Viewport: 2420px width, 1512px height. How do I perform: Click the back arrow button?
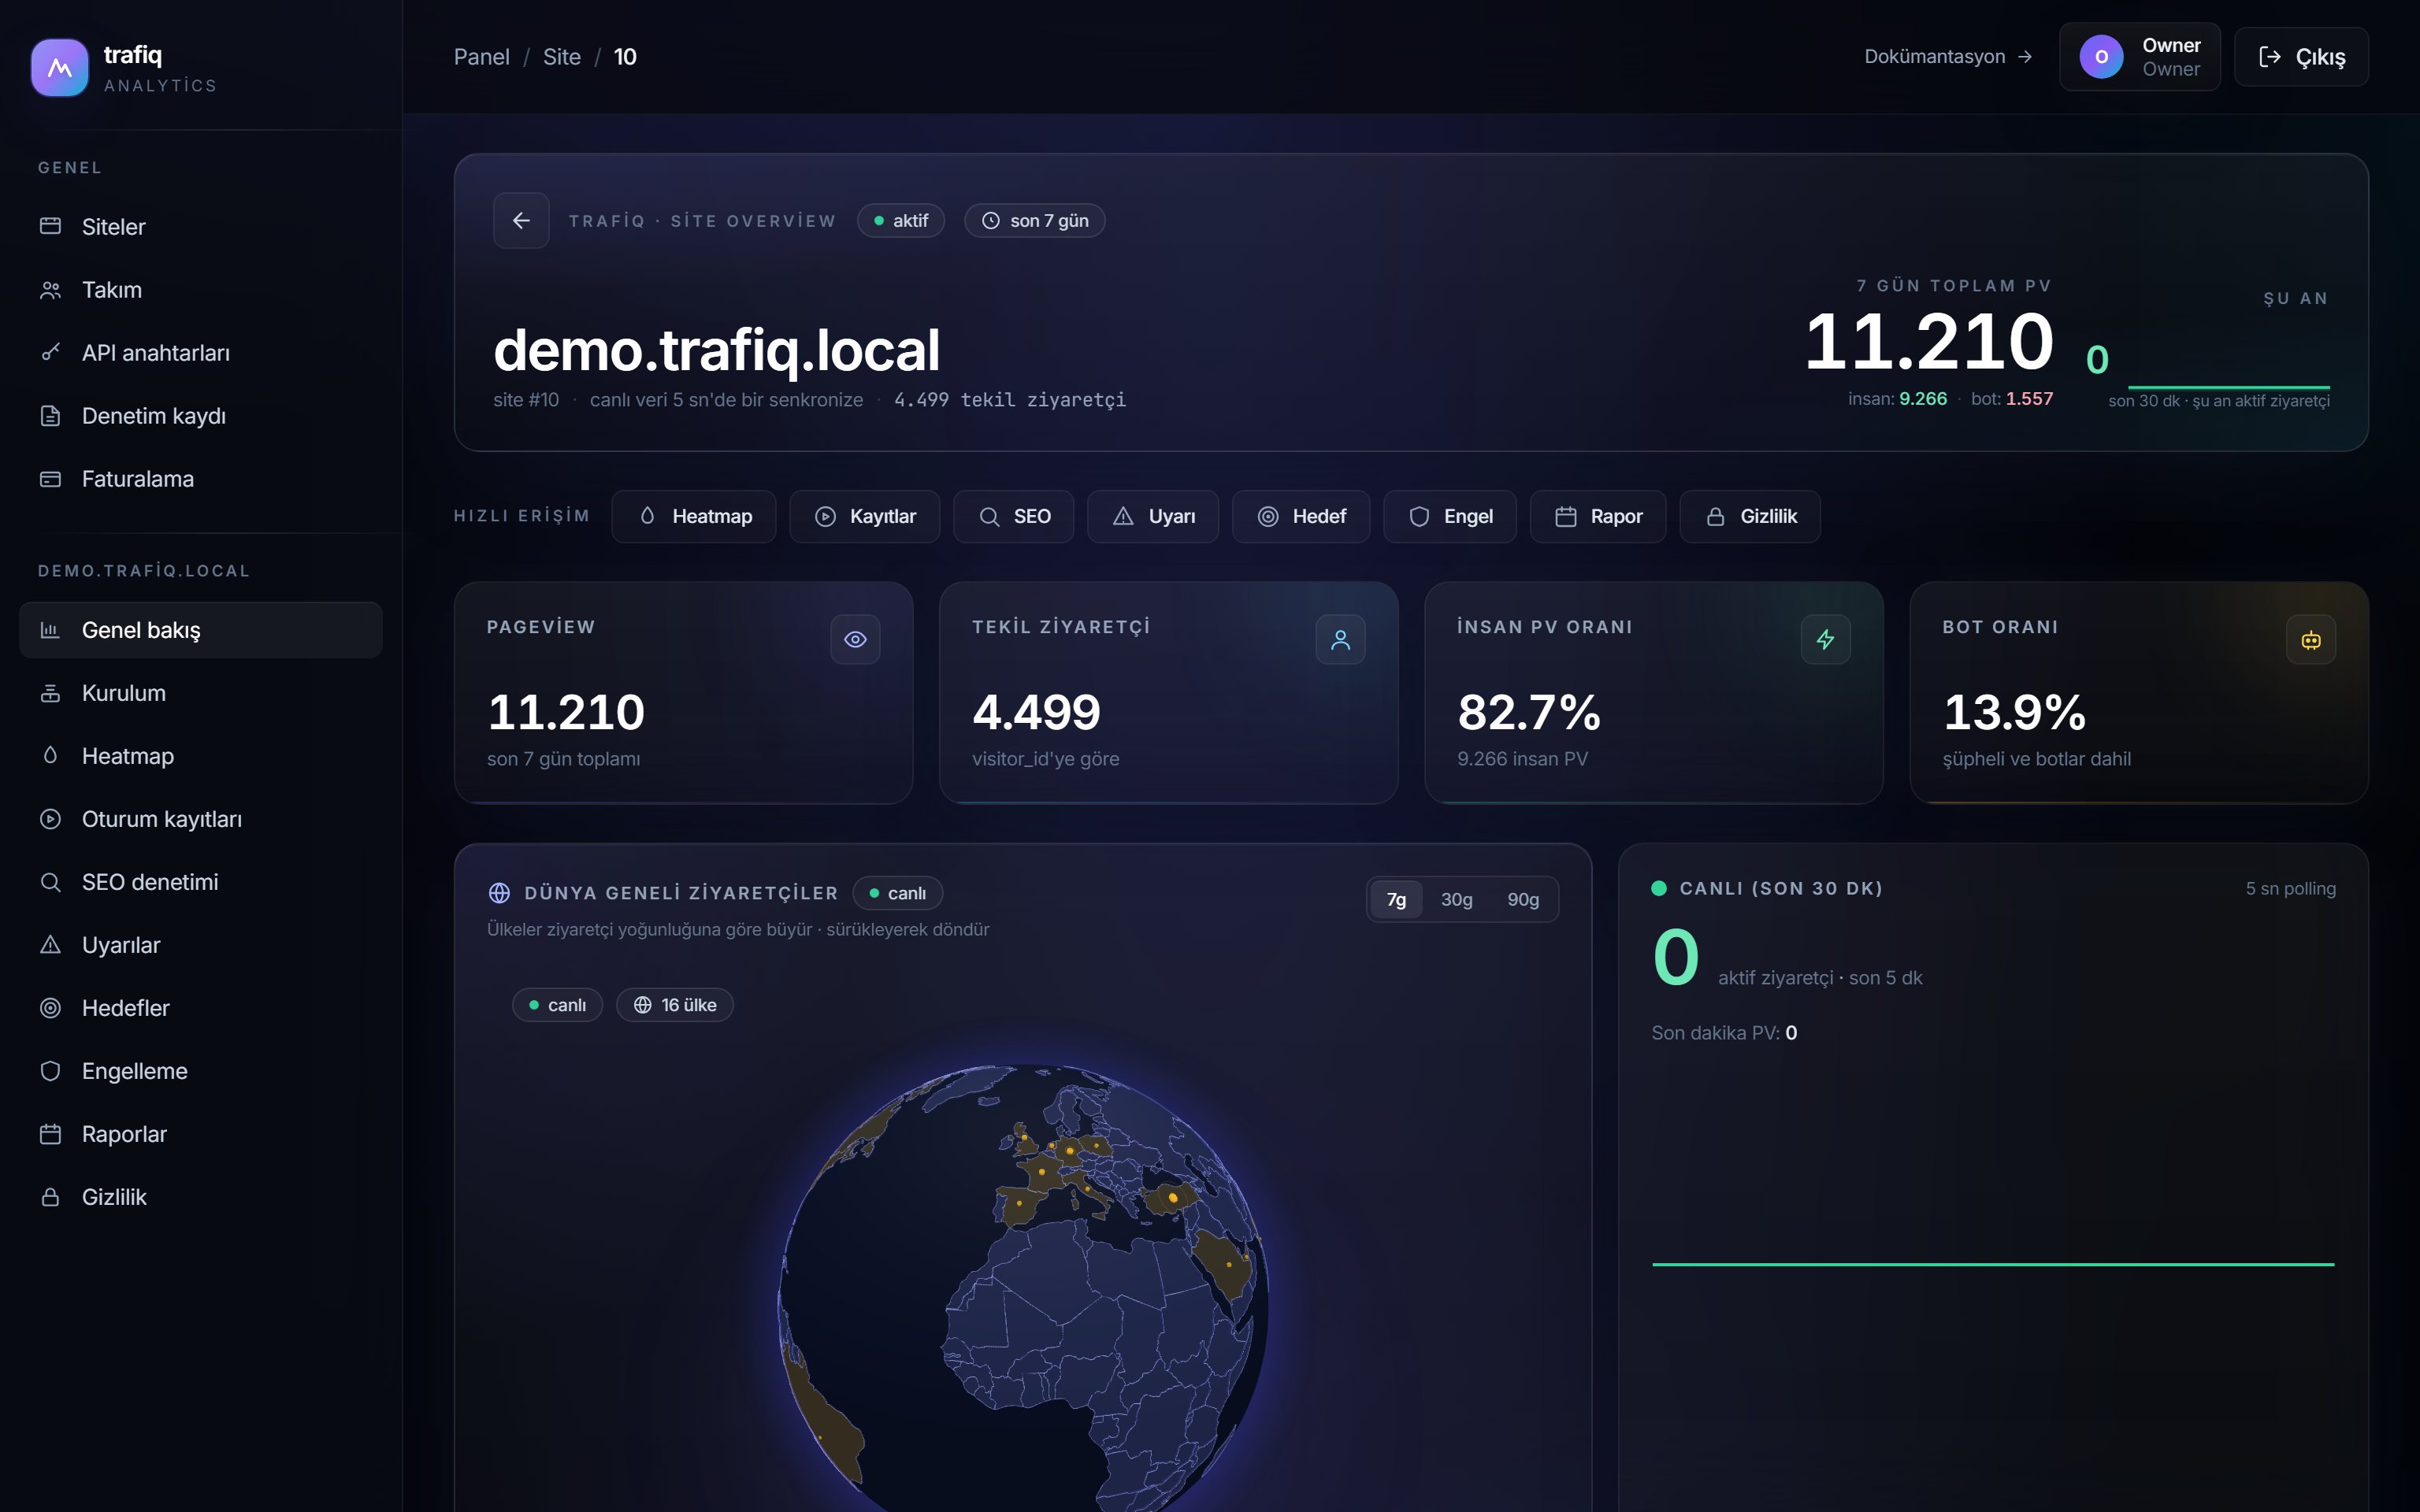(521, 220)
